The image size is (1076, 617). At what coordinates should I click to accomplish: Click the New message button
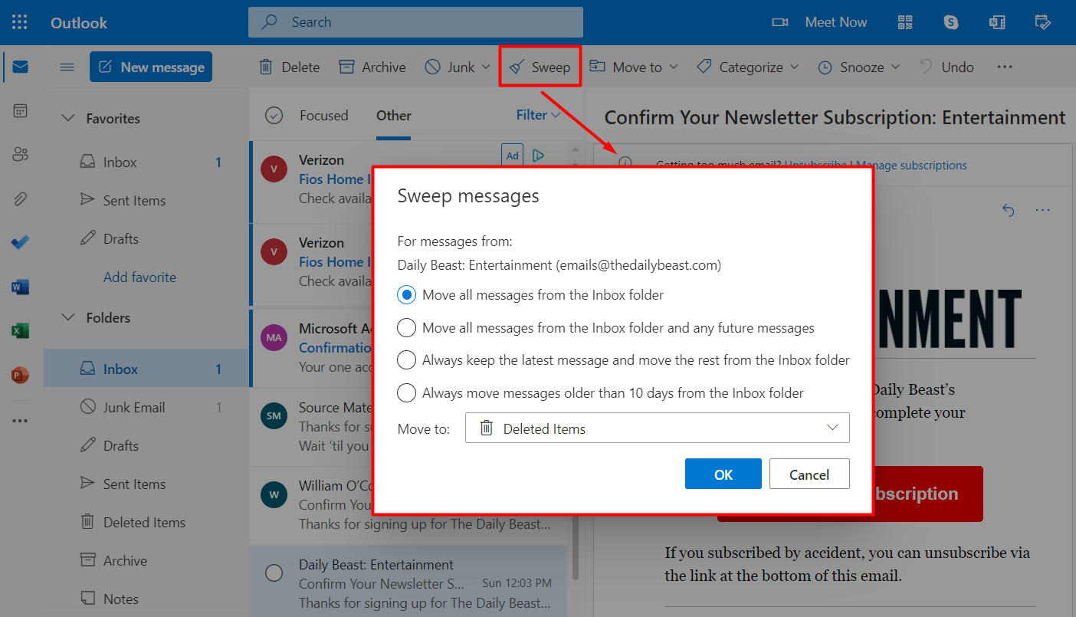click(x=151, y=67)
